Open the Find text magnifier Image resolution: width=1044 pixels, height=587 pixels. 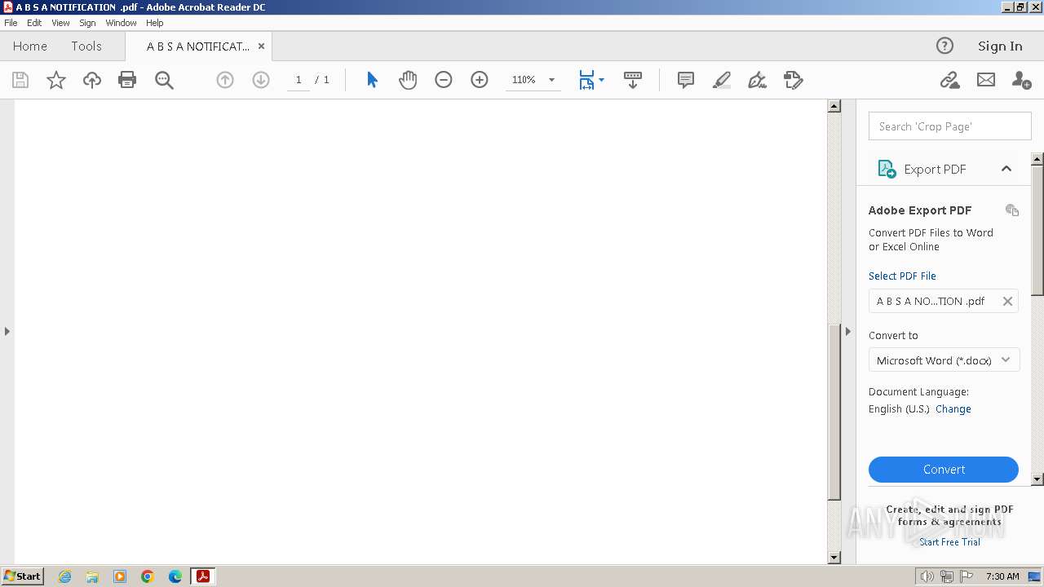[x=164, y=80]
